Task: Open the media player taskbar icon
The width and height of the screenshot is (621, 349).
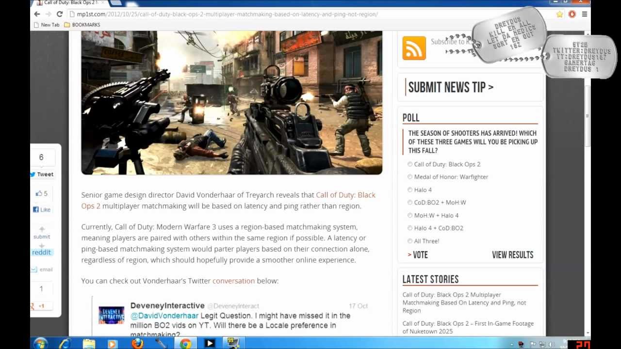Action: pyautogui.click(x=113, y=343)
